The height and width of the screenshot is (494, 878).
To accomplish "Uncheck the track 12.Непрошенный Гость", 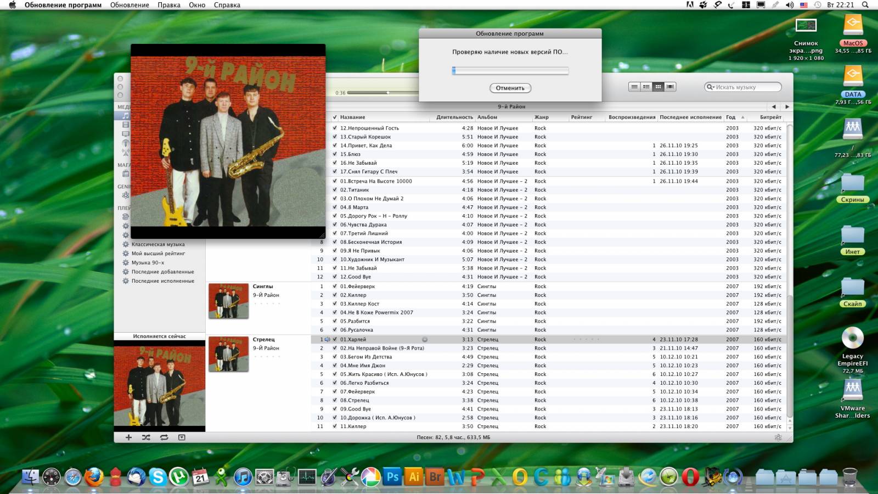I will (x=335, y=128).
